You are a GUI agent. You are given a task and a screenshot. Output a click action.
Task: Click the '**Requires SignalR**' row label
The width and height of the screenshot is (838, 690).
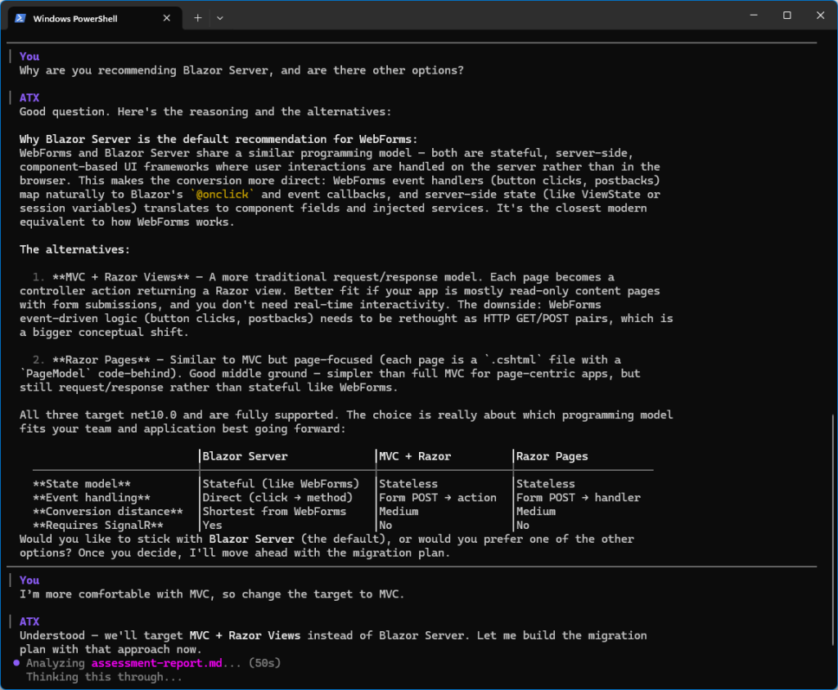pos(98,526)
